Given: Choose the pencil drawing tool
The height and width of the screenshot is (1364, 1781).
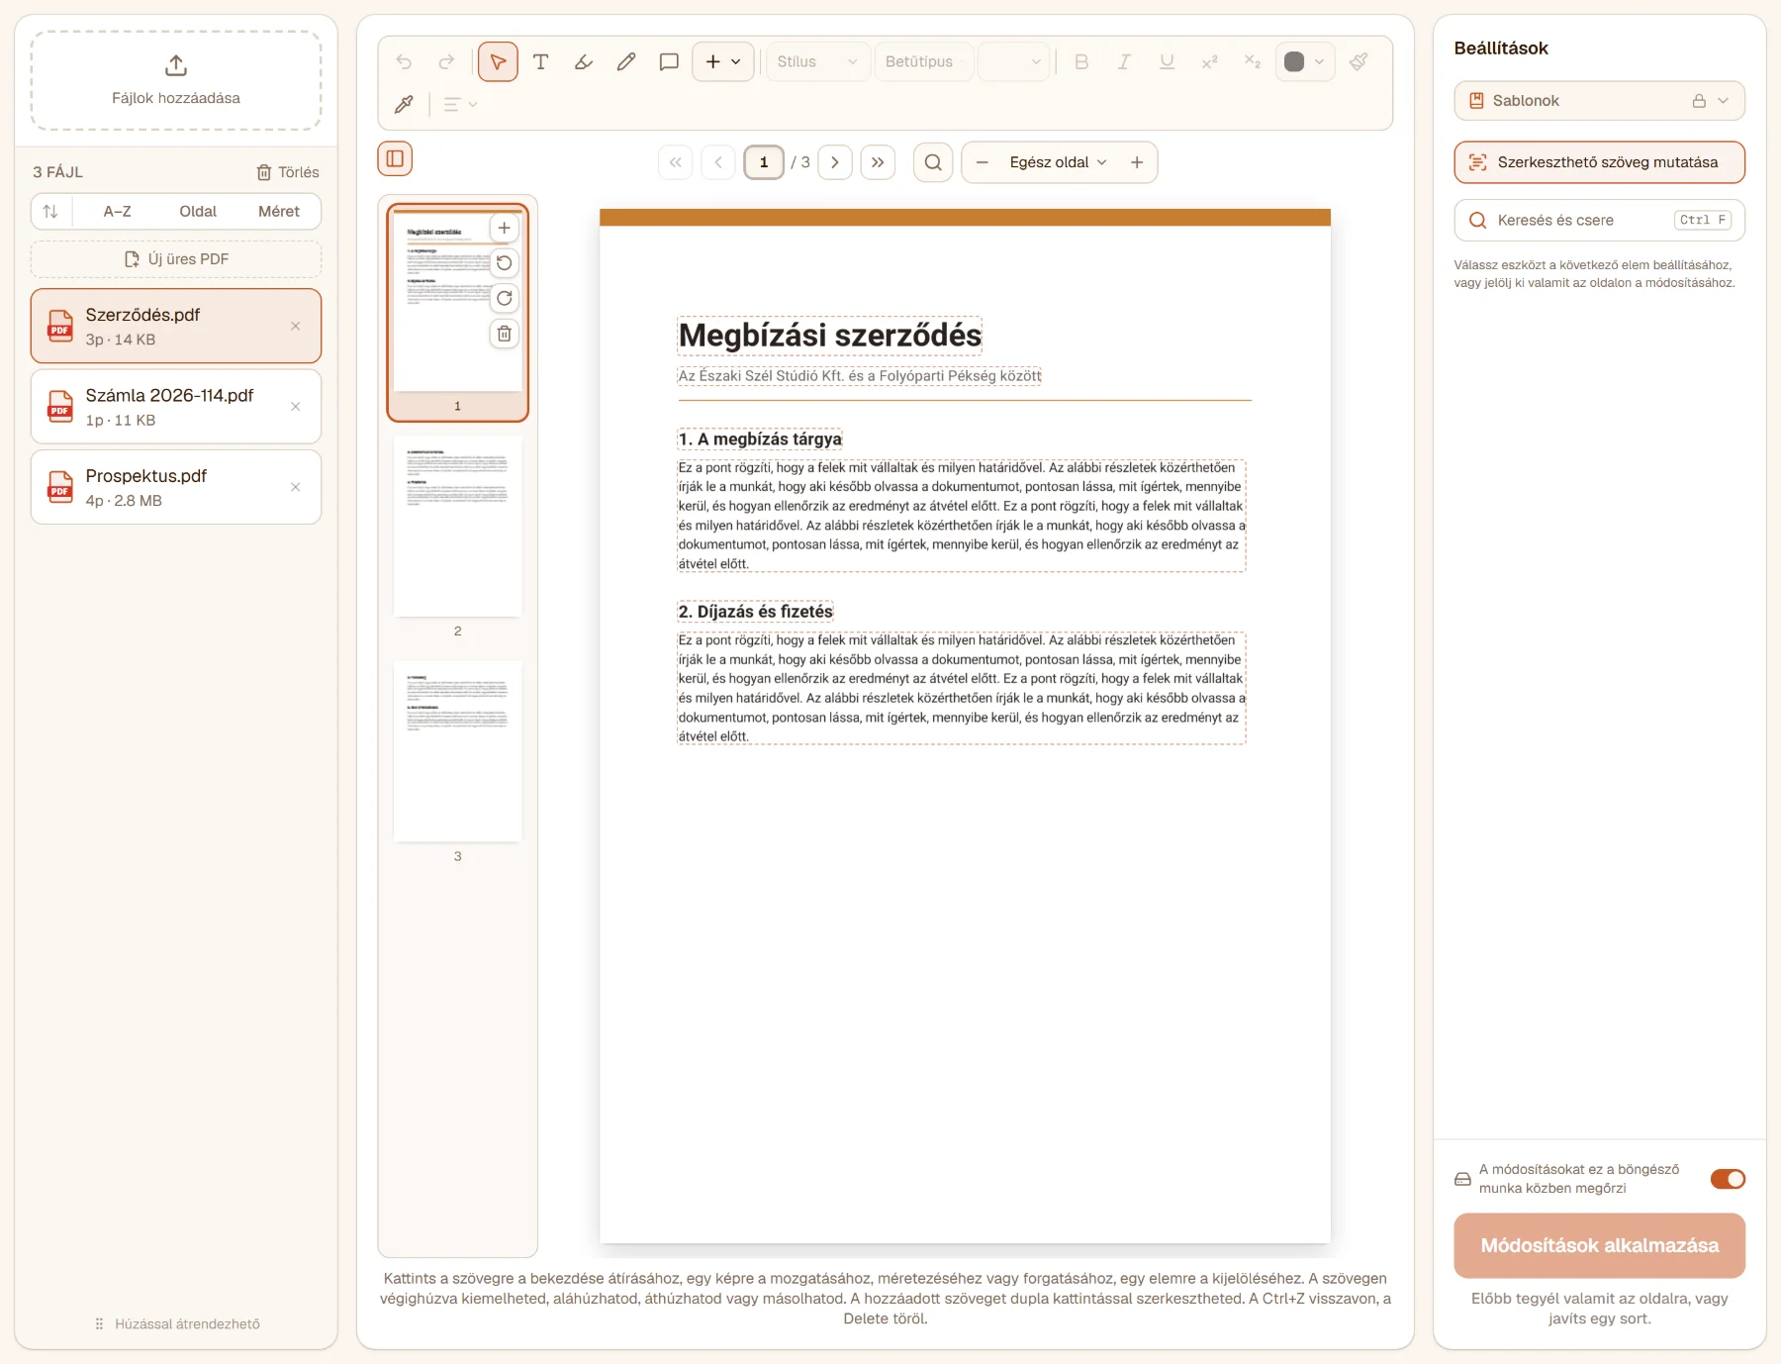Looking at the screenshot, I should pos(625,61).
